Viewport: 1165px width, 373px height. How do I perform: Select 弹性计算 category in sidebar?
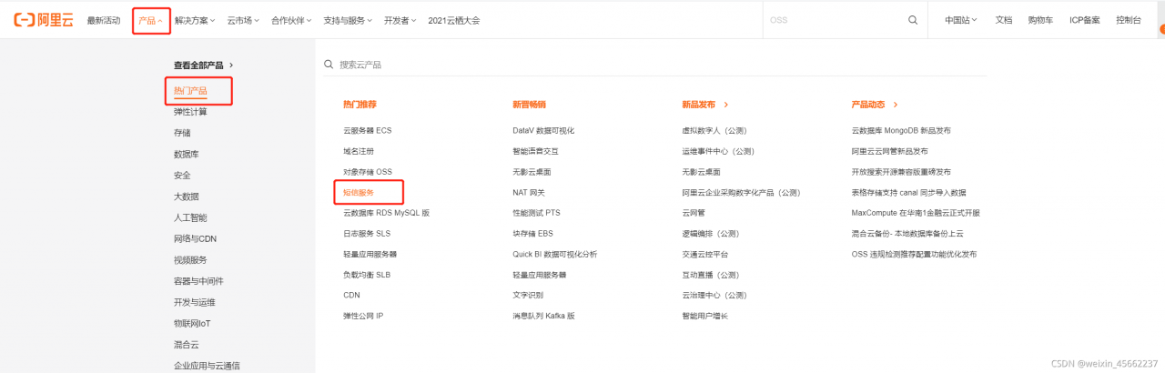pyautogui.click(x=190, y=112)
